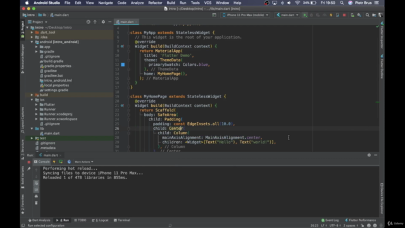
Task: Open the Event Log
Action: tap(330, 220)
